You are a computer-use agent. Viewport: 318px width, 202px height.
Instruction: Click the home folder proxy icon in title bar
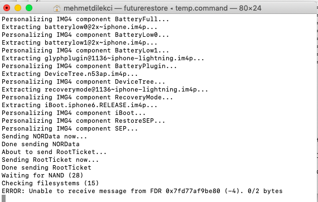pos(57,8)
